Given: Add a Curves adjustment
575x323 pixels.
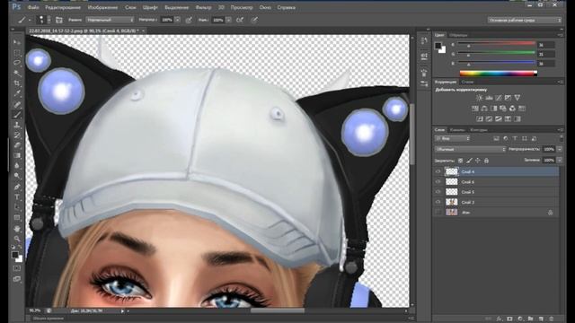Looking at the screenshot, I should pos(499,98).
